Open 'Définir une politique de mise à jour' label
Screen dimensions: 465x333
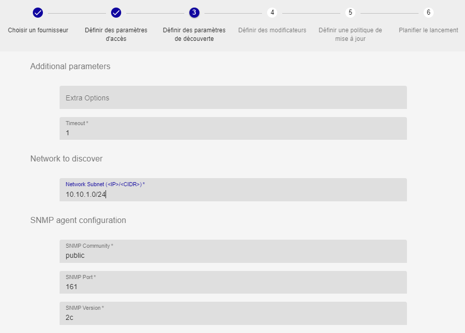pos(350,34)
